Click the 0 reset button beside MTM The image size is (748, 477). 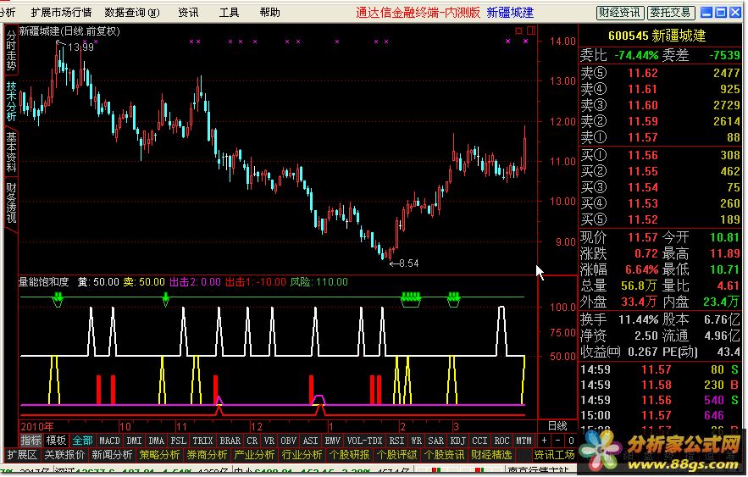click(571, 441)
